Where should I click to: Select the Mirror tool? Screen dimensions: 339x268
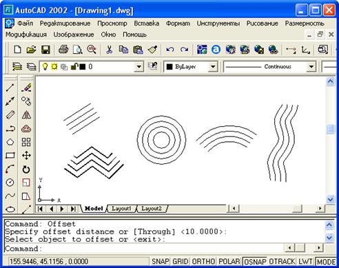click(26, 114)
